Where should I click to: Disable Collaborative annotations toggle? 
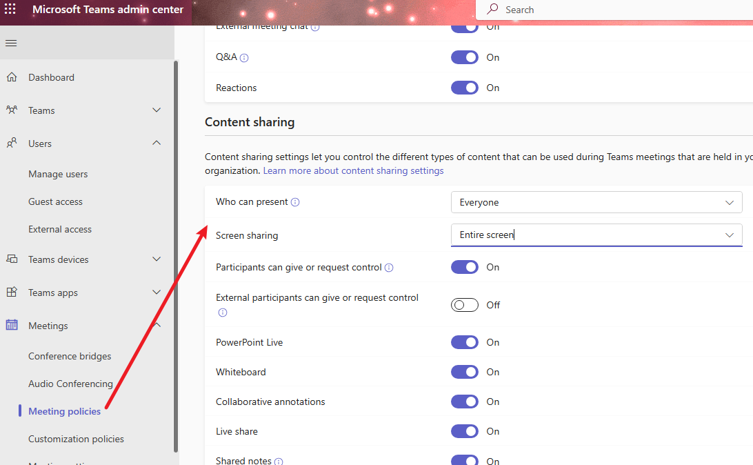(x=464, y=402)
